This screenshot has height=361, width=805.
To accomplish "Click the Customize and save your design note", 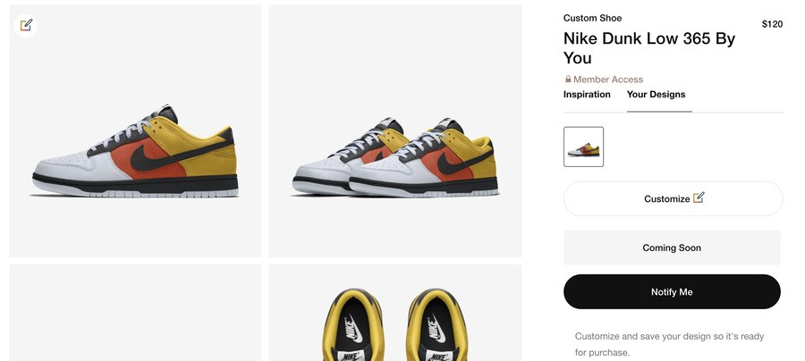I will pos(667,344).
